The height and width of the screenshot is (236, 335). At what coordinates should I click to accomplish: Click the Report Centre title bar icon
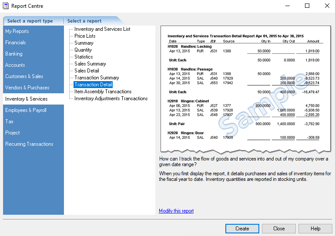[6, 6]
